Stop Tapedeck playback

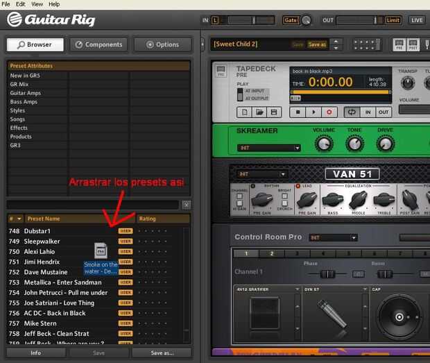coord(298,112)
